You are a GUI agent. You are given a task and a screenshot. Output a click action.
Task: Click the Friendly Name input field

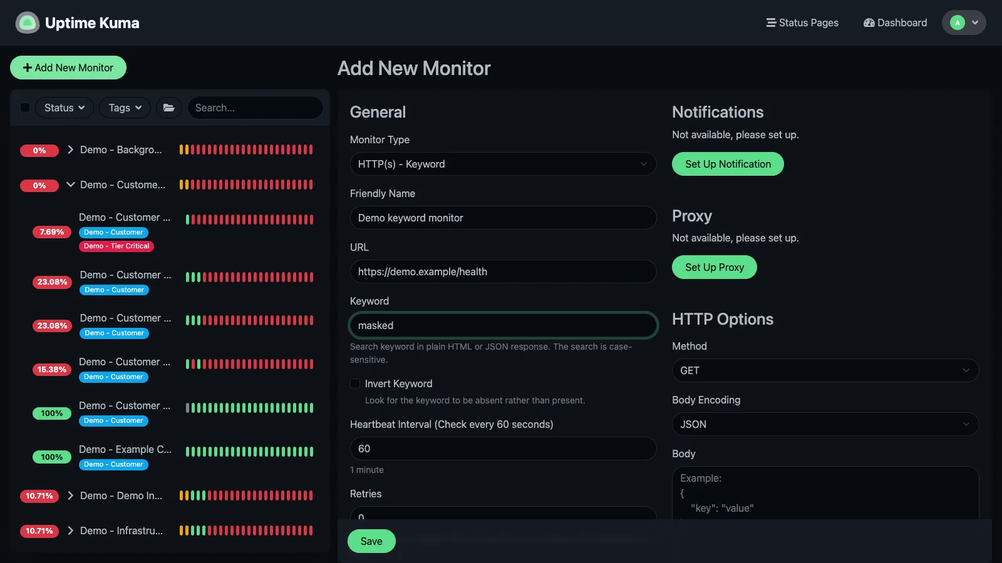pos(503,218)
